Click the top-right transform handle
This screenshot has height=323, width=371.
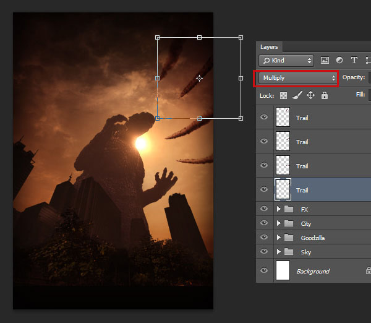(241, 37)
